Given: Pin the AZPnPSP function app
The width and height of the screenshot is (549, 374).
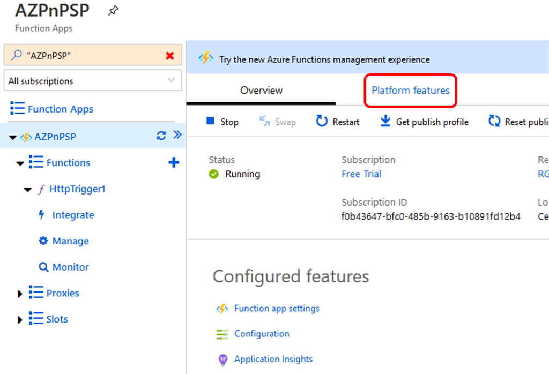Looking at the screenshot, I should coord(113,11).
